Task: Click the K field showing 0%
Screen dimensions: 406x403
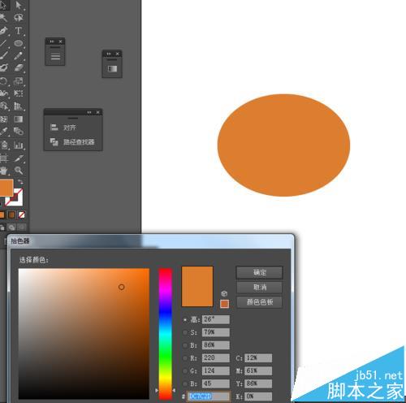Action: [258, 396]
